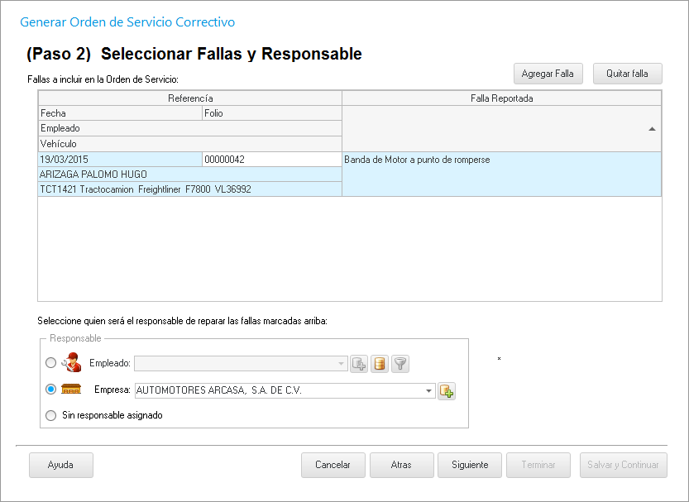Viewport: 689px width, 502px height.
Task: Expand the Empleado dropdown arrow
Action: point(342,364)
